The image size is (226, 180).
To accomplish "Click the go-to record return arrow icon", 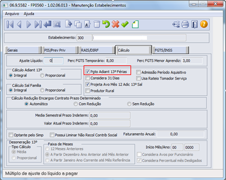I will point(48,25).
